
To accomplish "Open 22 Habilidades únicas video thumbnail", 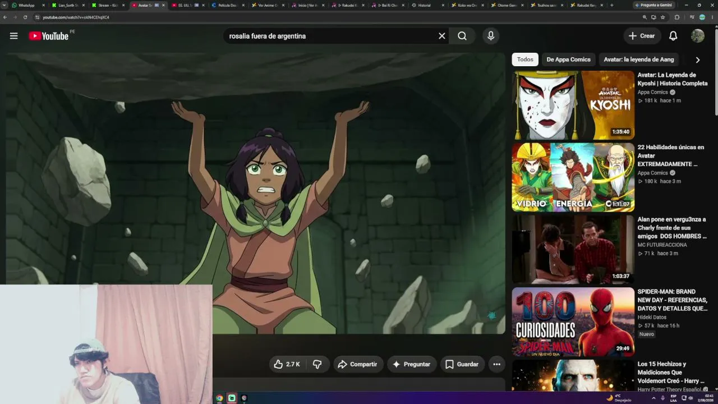I will click(x=573, y=177).
